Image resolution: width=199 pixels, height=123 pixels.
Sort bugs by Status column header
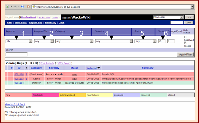pos(74,68)
